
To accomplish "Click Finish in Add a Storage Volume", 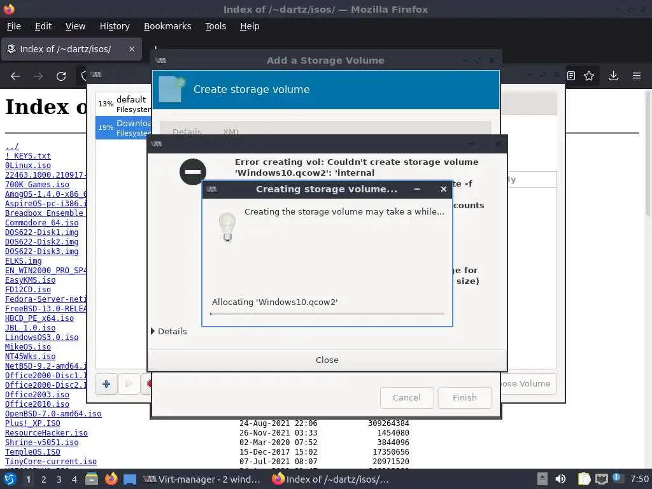I will tap(464, 397).
